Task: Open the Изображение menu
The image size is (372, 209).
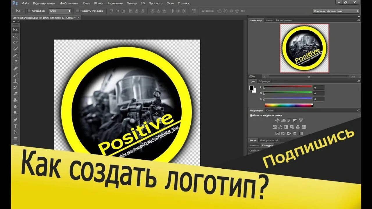Action: tap(69, 3)
